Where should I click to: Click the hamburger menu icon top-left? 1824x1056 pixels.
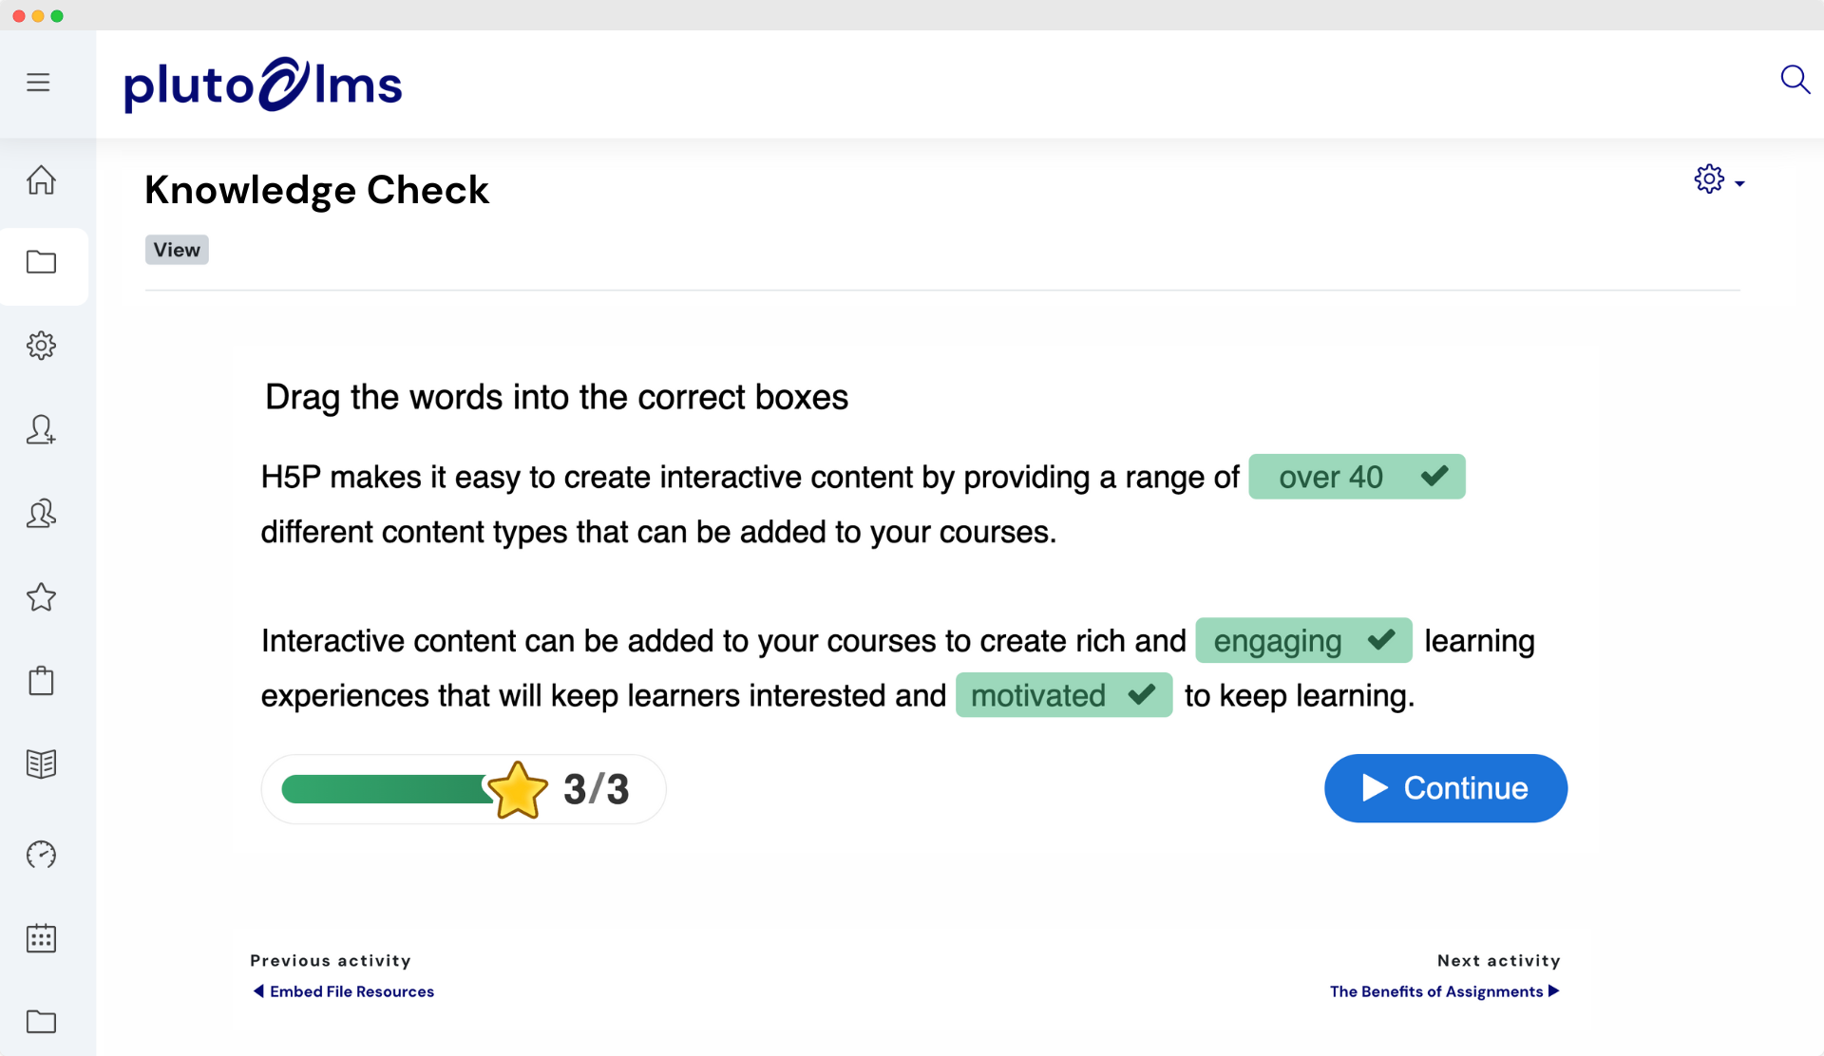(x=38, y=82)
